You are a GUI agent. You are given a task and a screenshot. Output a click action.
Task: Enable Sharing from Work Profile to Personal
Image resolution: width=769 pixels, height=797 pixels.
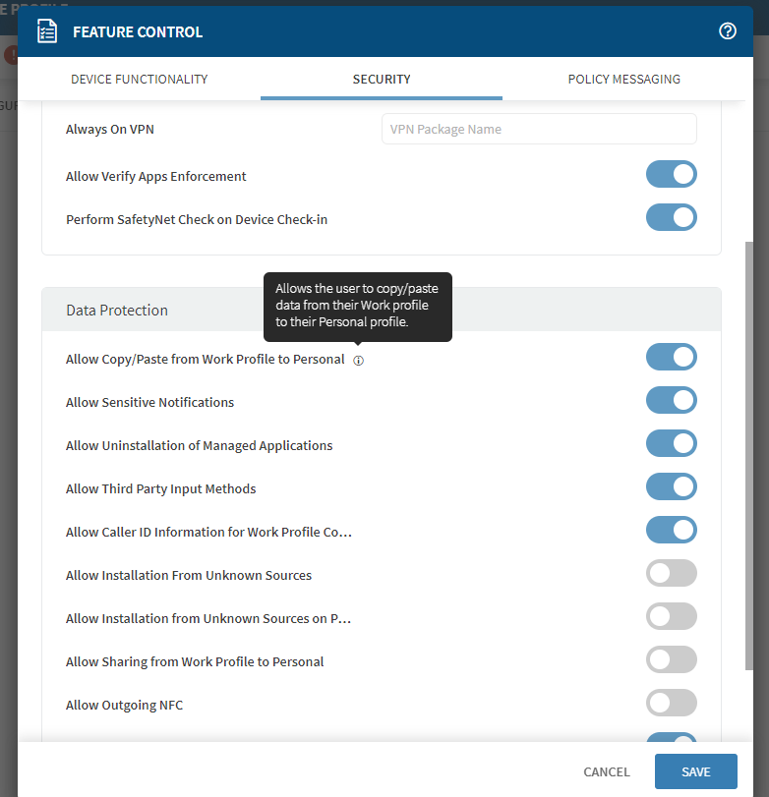[671, 660]
